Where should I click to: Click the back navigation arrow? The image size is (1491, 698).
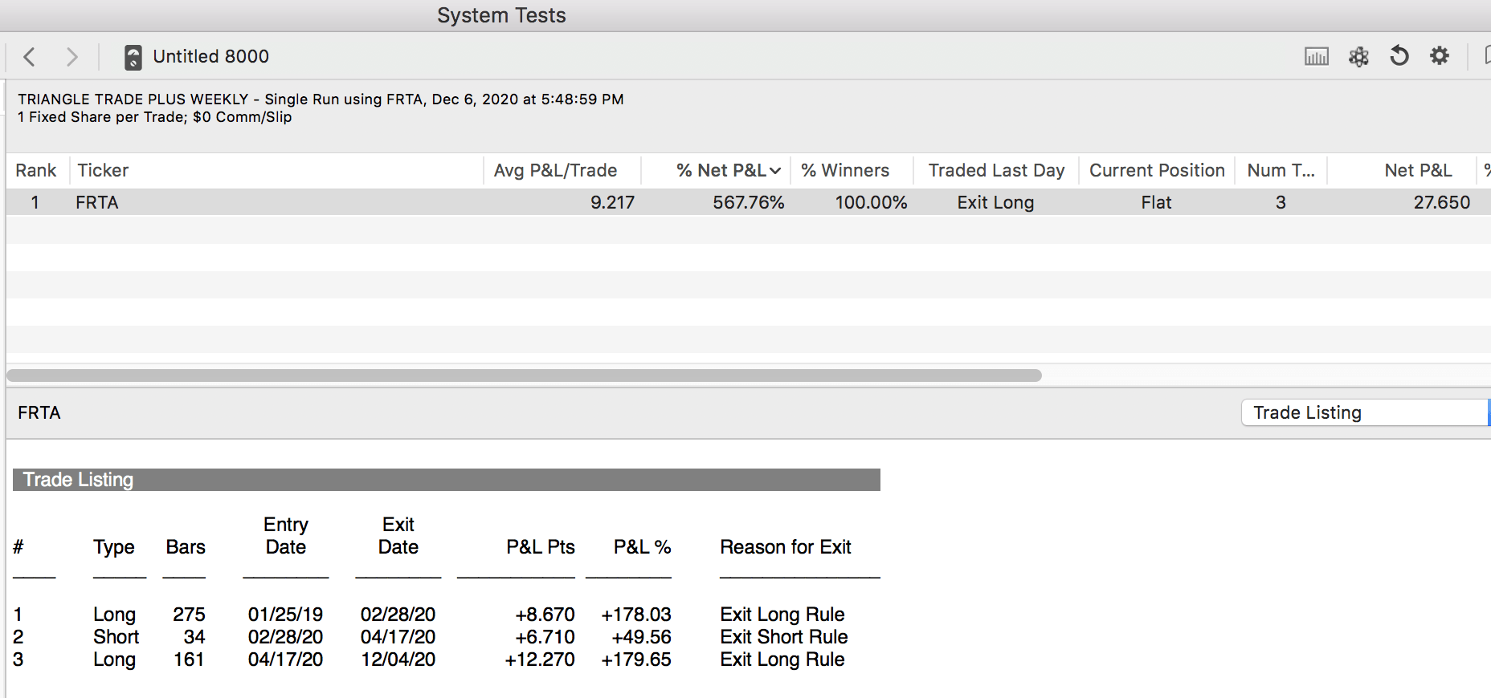(x=30, y=57)
